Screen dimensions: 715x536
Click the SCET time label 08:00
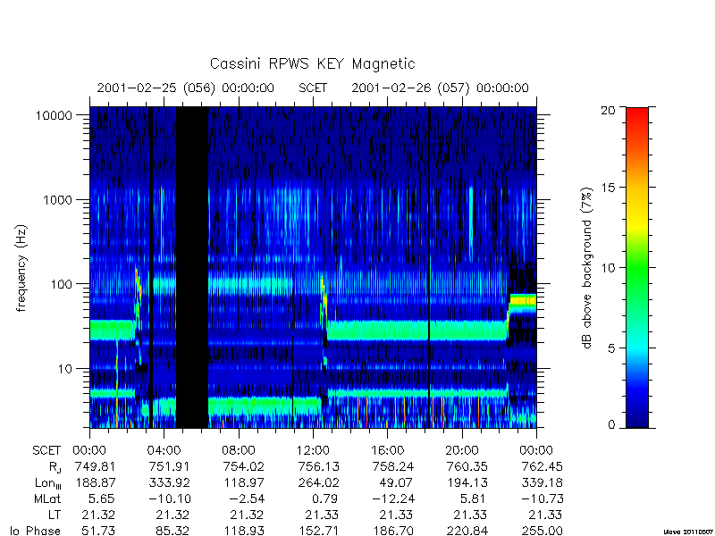pos(239,451)
